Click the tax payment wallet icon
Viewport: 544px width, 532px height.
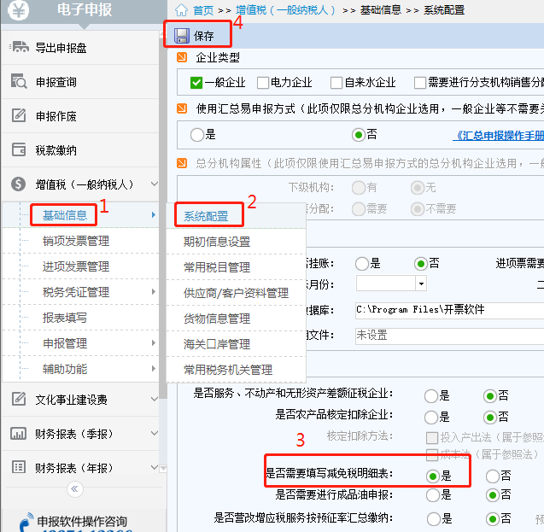19,149
